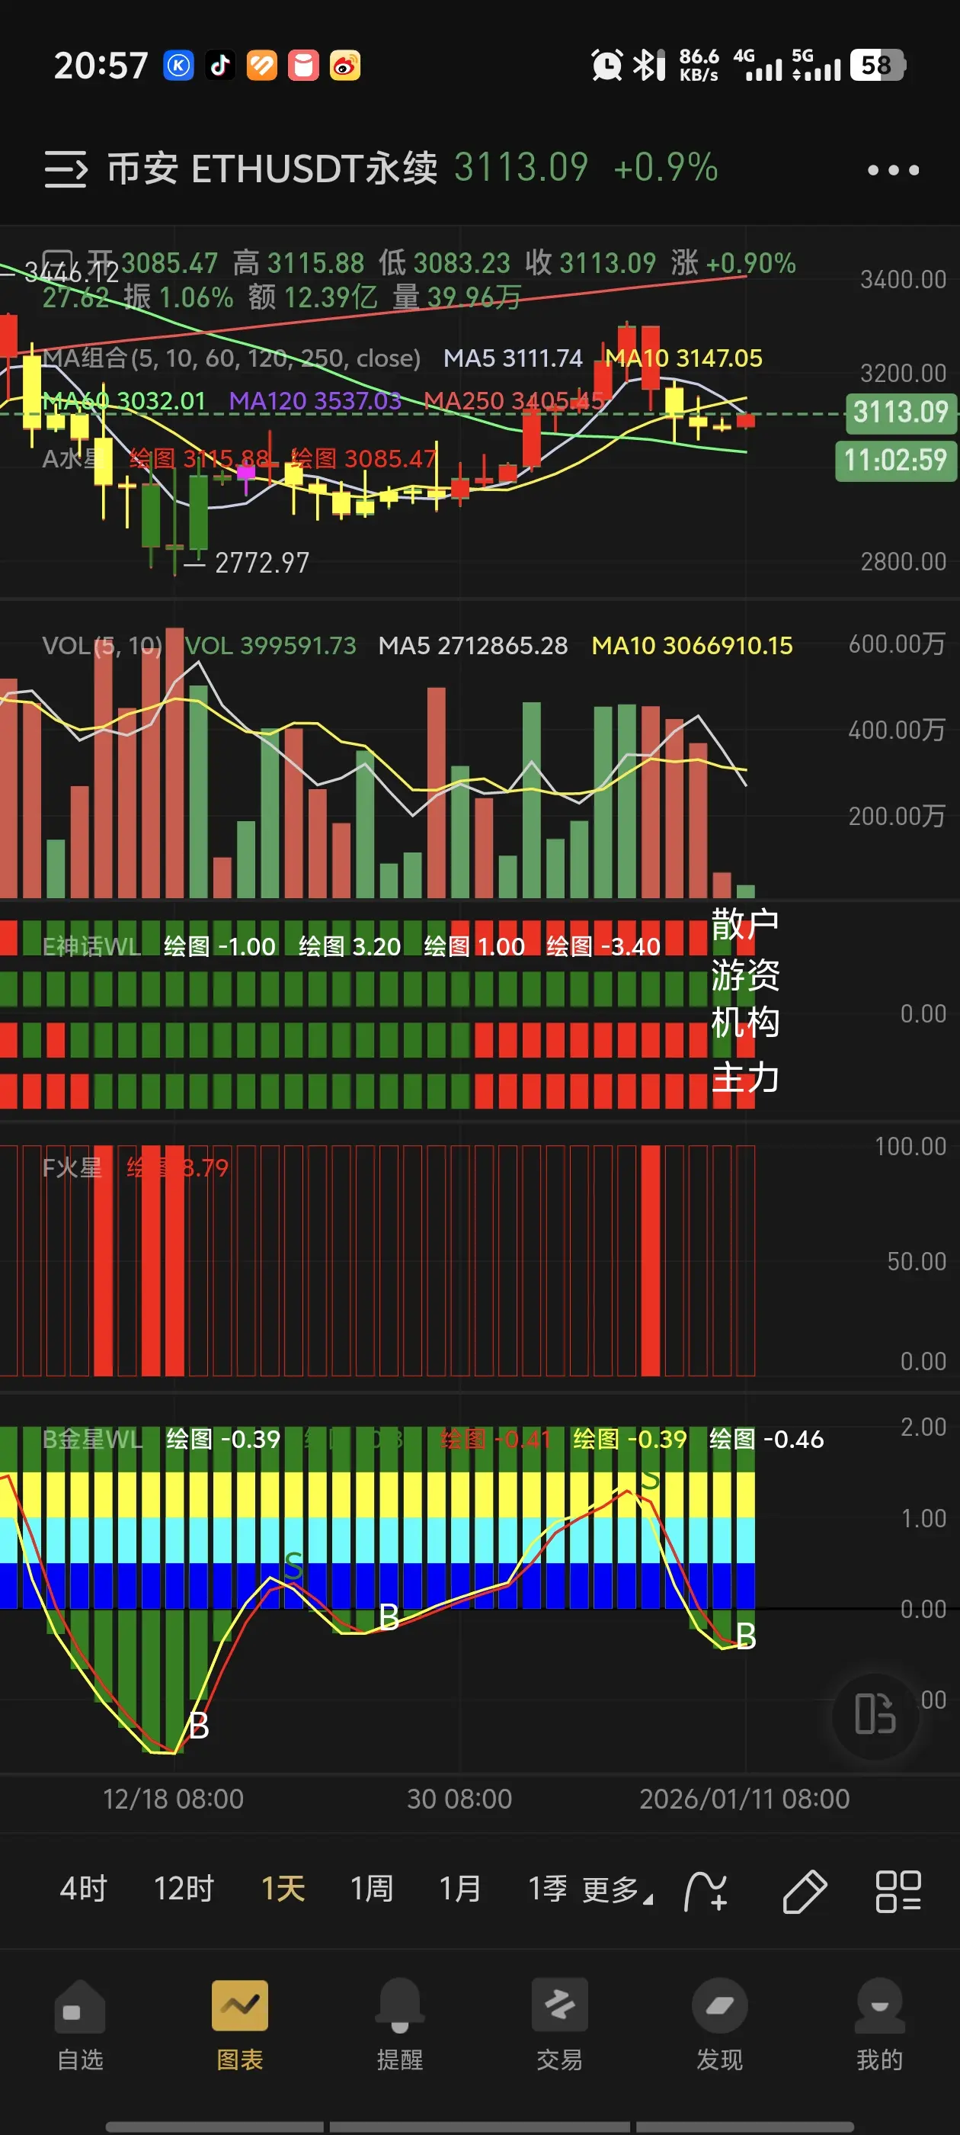Tap the 绘图 -0.46 value label
The image size is (960, 2135).
(x=767, y=1439)
